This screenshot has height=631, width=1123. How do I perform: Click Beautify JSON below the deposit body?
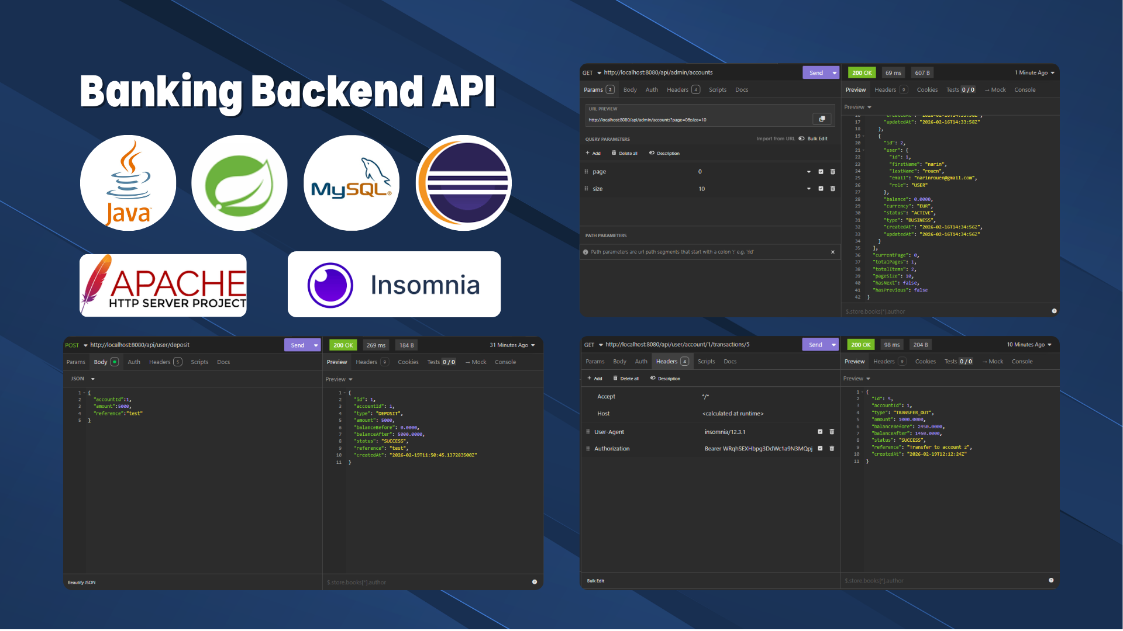click(81, 582)
